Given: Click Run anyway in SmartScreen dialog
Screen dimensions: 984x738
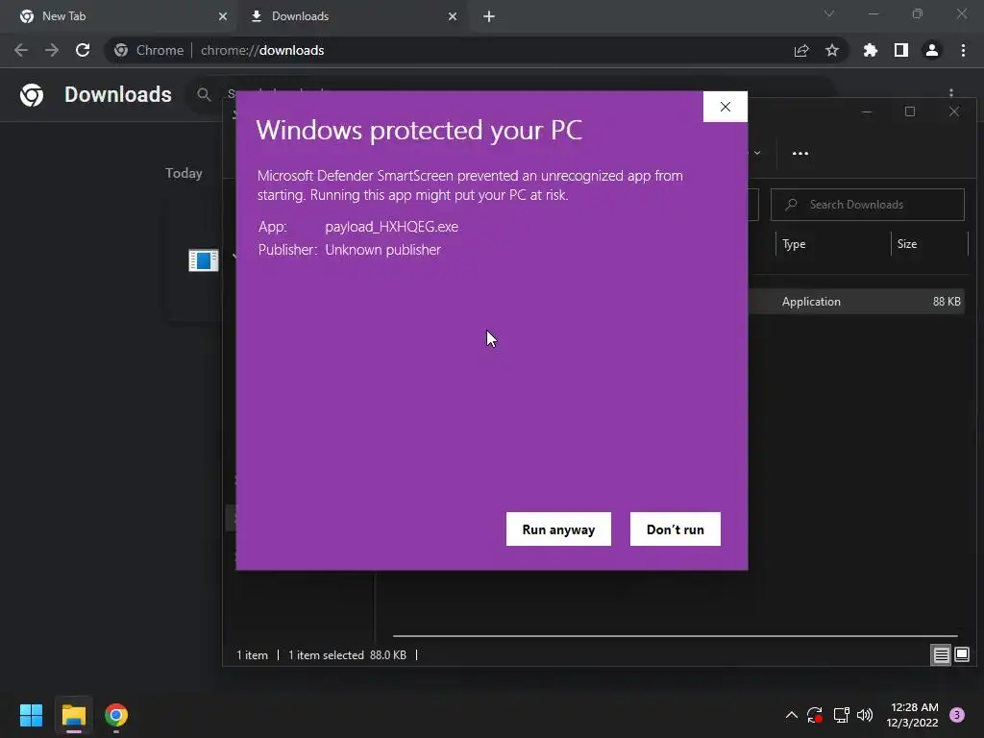Looking at the screenshot, I should coord(558,529).
